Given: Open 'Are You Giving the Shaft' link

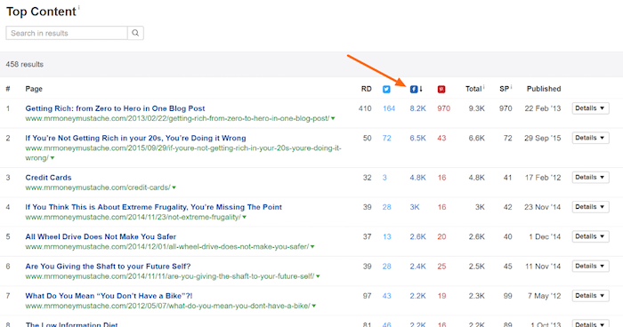Looking at the screenshot, I should point(108,267).
